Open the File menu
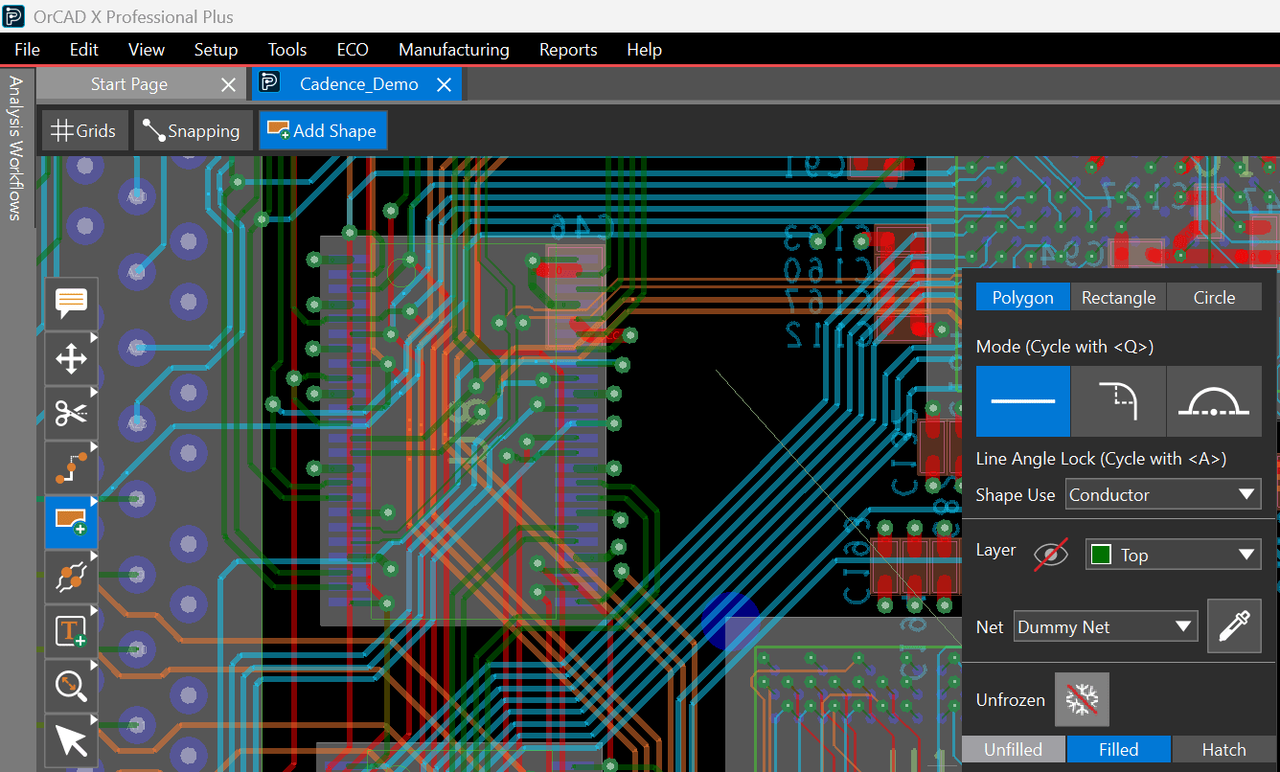Screen dimensions: 1280x772 coord(27,50)
